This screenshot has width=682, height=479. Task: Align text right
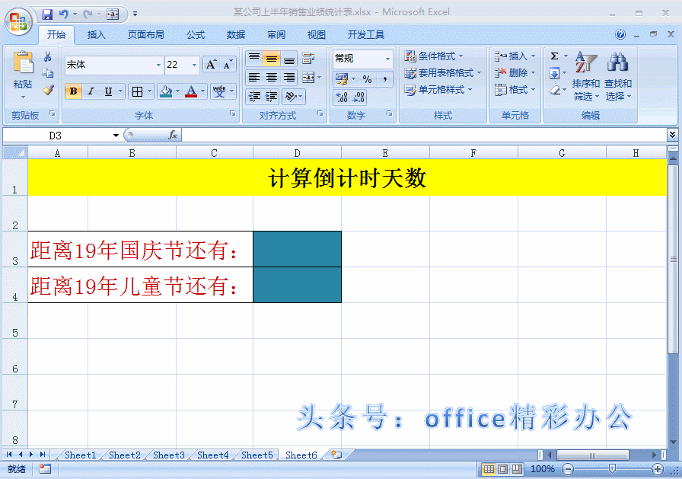tap(288, 78)
